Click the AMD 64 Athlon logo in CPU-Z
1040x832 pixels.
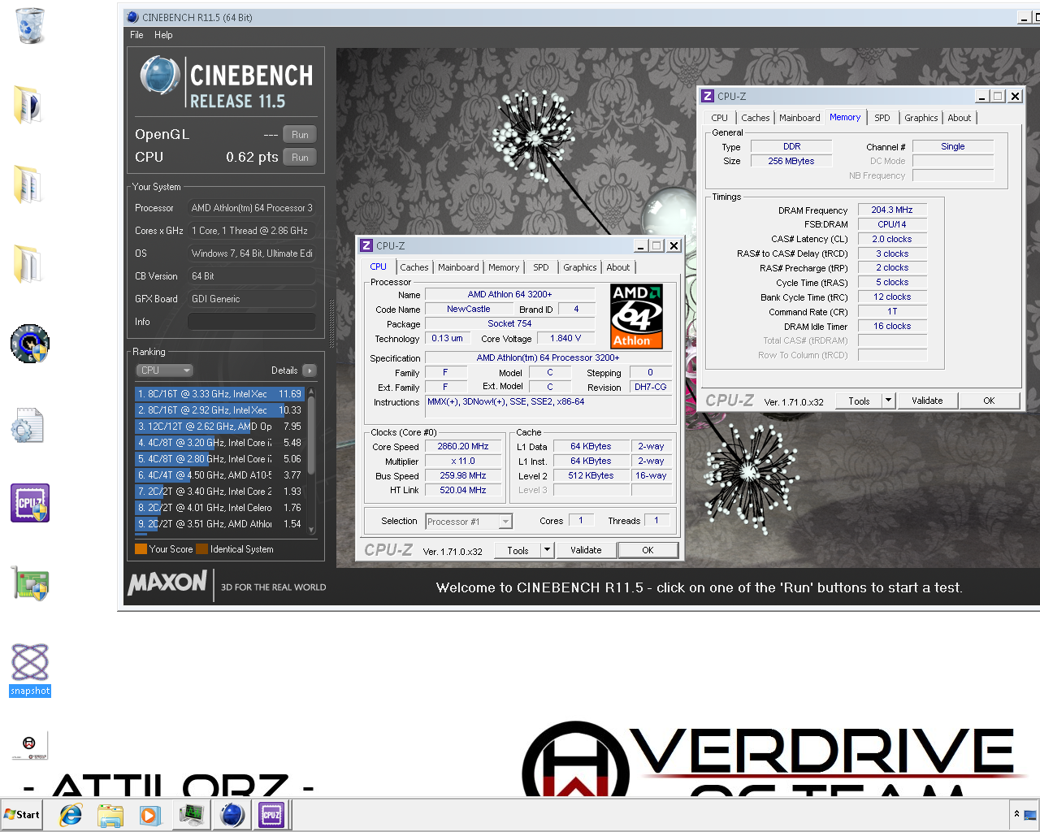(x=636, y=316)
